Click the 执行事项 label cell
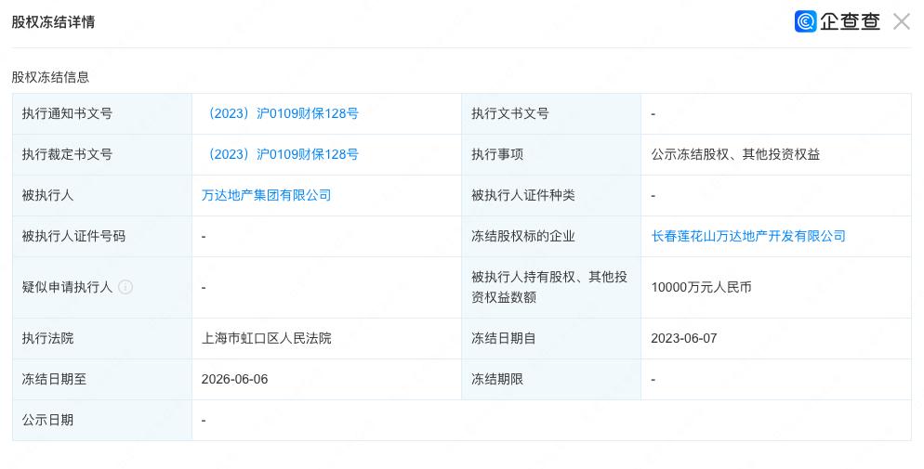924x469 pixels. [x=551, y=154]
